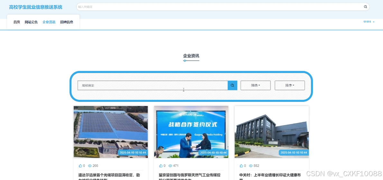Like the 望京留创园 article thumbs-up icon

(161, 166)
